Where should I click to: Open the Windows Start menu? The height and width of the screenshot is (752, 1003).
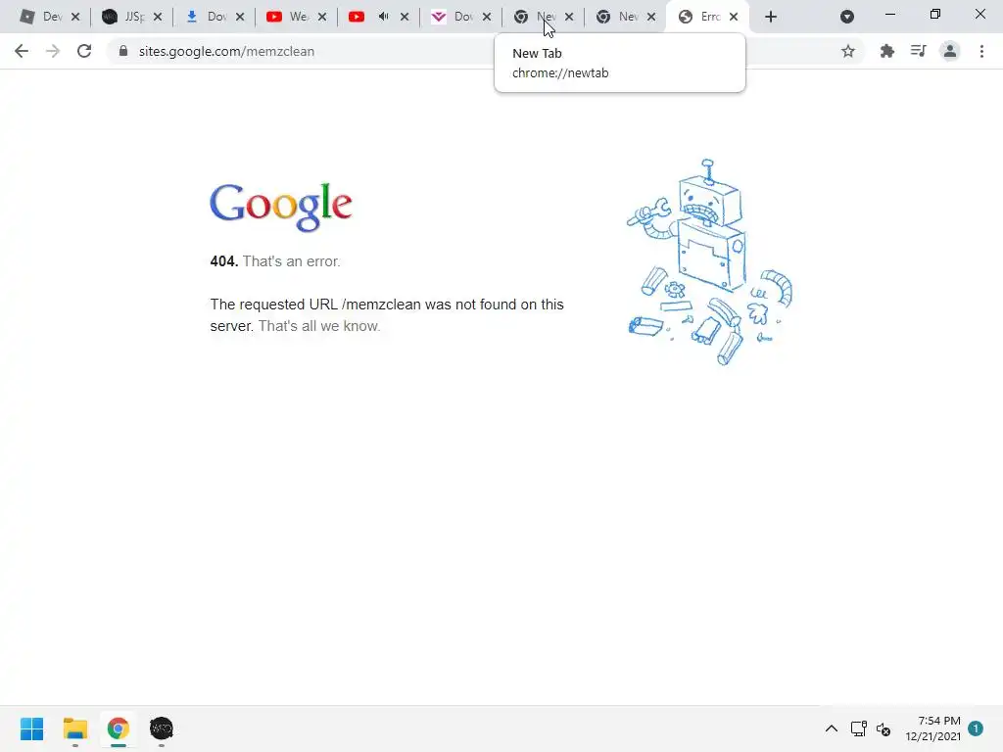click(31, 728)
